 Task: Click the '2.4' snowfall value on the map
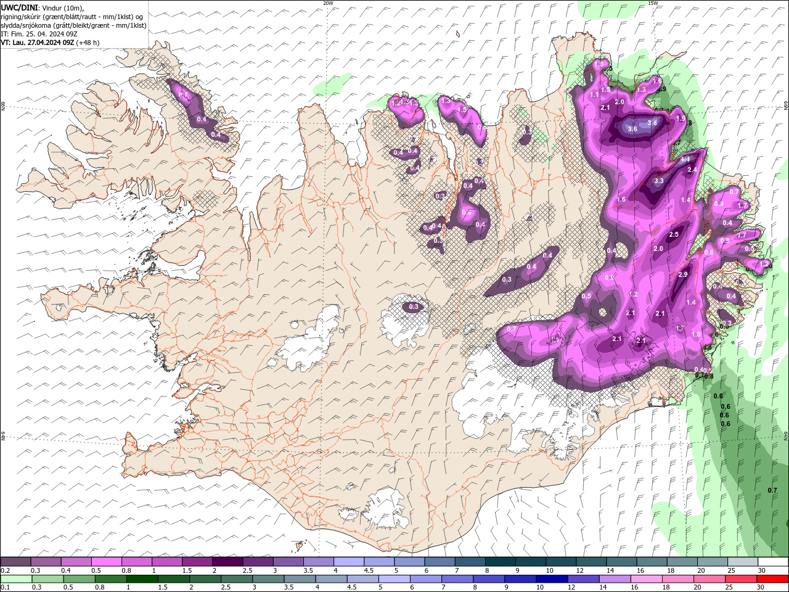[692, 170]
